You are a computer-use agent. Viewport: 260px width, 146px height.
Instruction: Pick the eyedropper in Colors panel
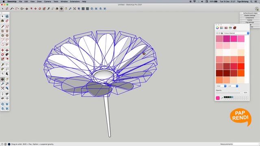[x=222, y=98]
